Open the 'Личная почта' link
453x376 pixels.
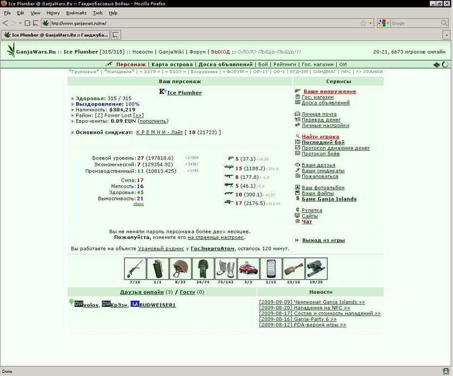point(319,114)
